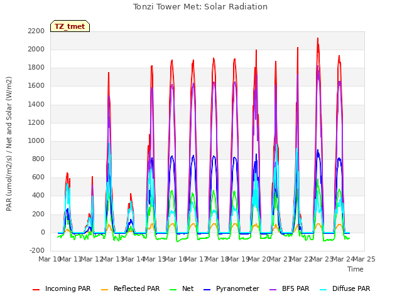Click the 1200 y-axis tick value
This screenshot has width=402, height=301.
[x=36, y=122]
